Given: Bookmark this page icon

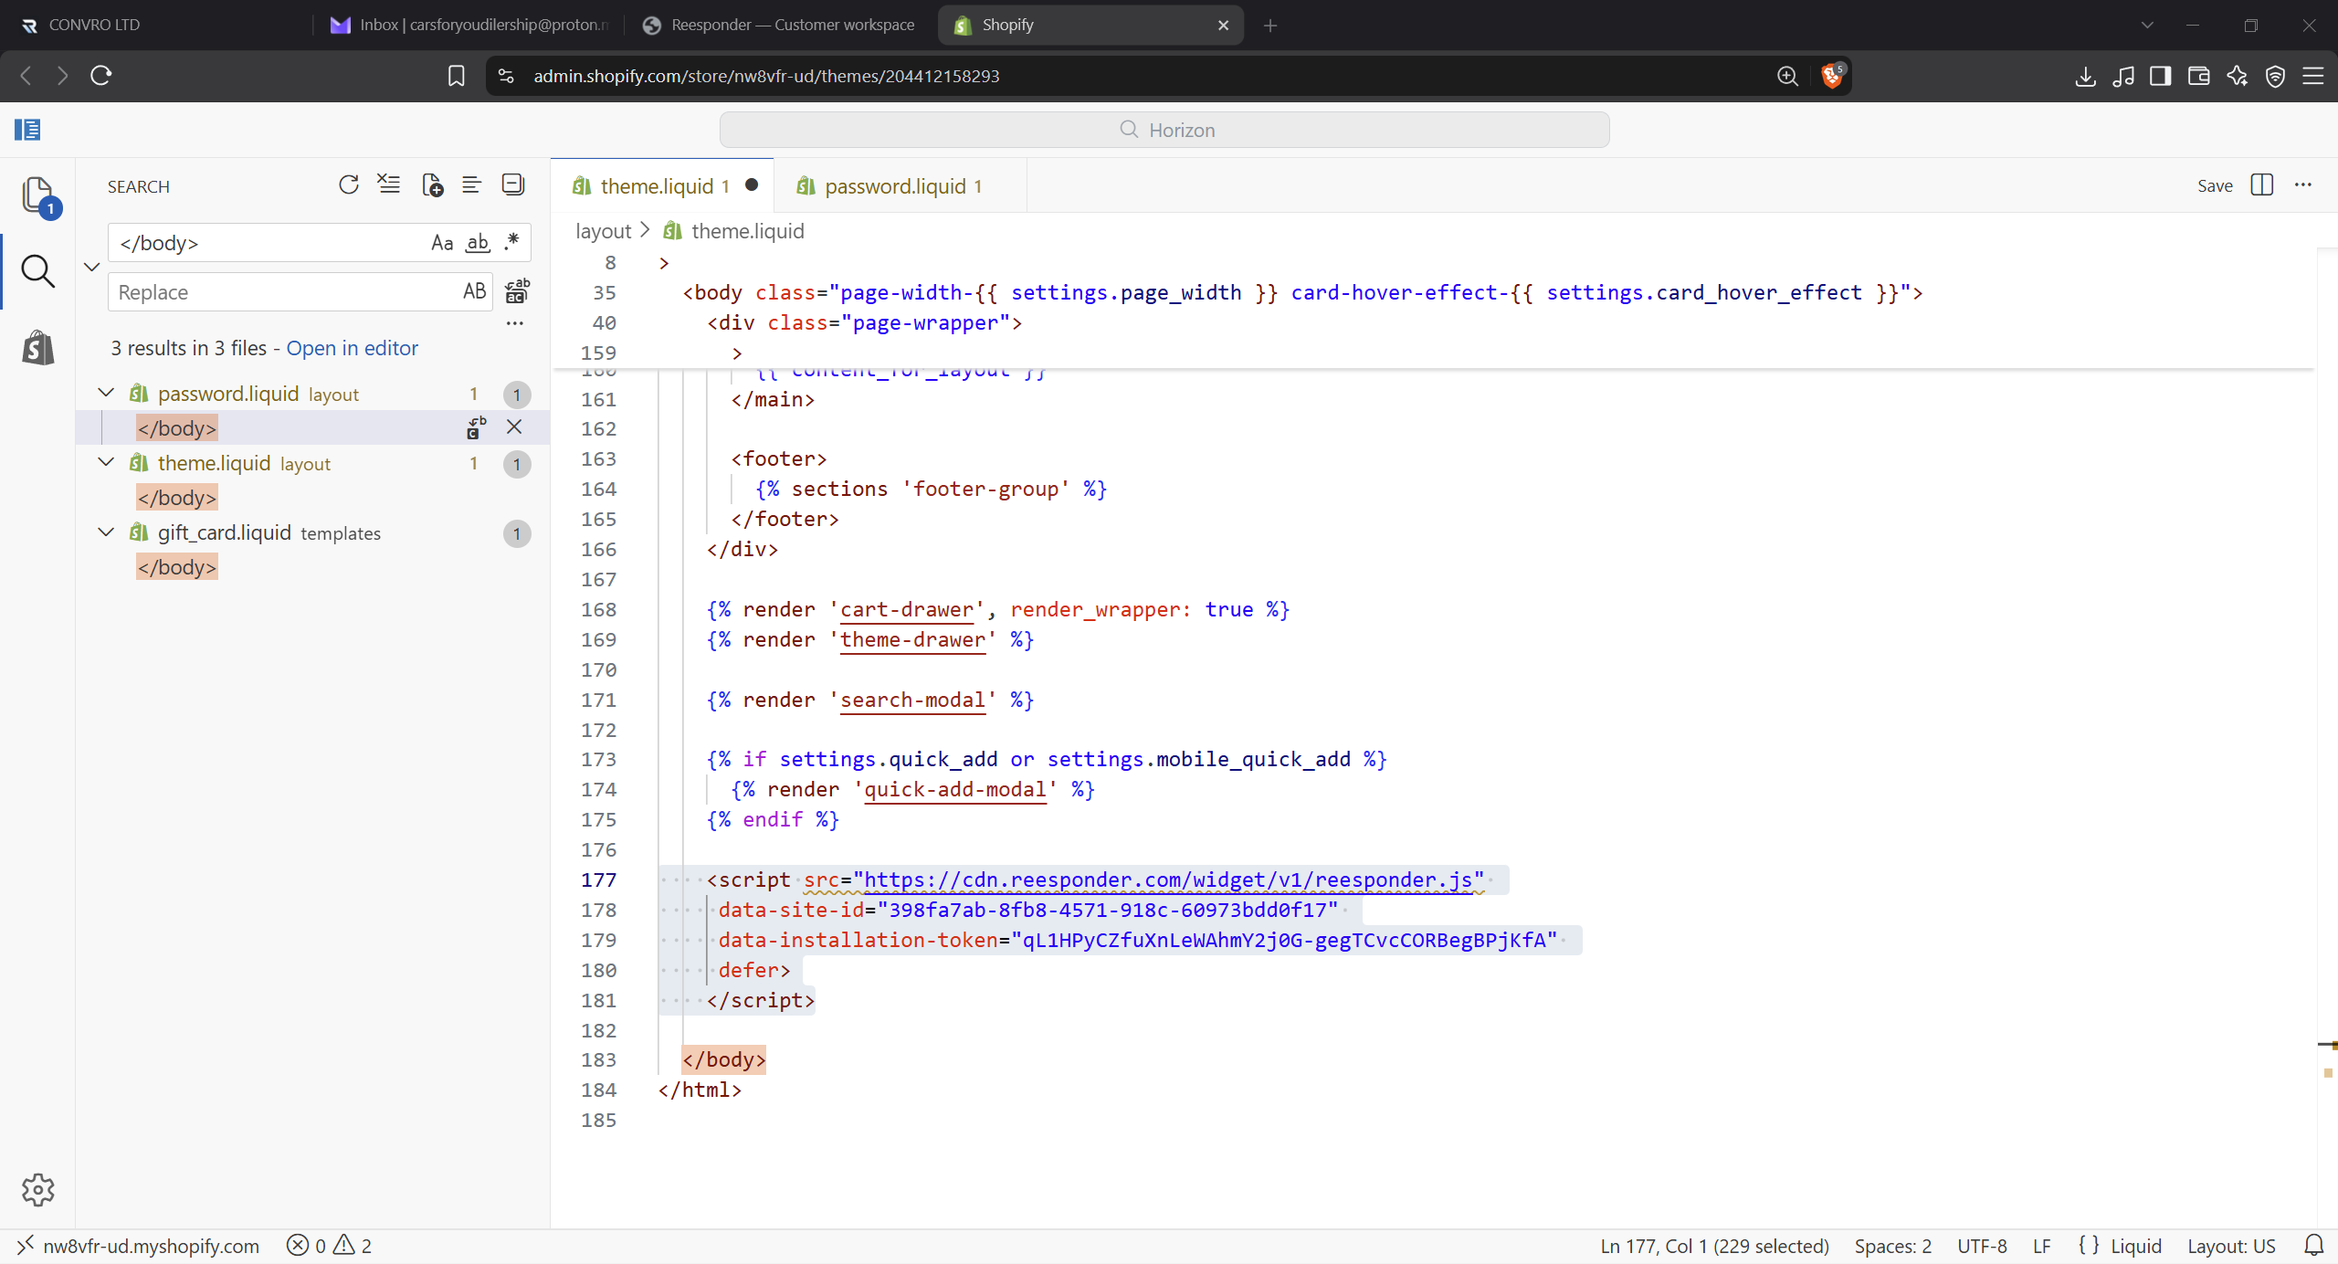Looking at the screenshot, I should [456, 76].
